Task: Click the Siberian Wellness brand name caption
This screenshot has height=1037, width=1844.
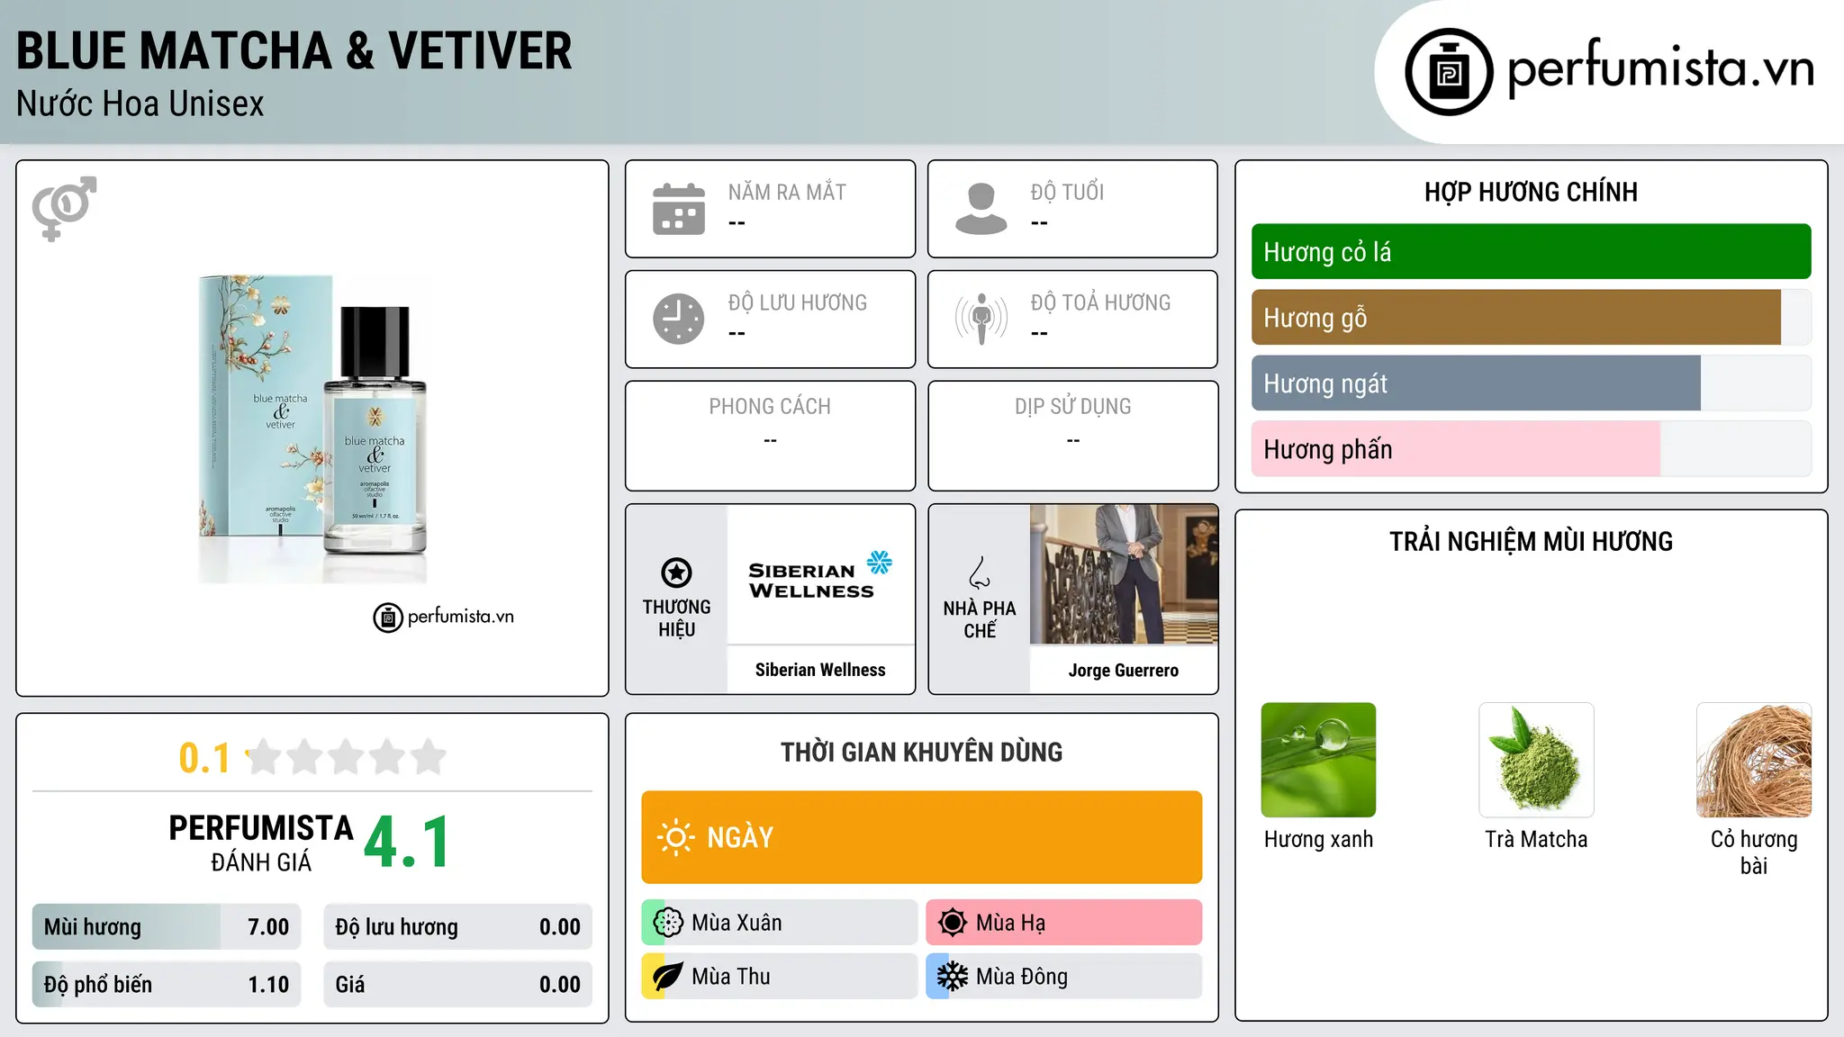Action: [820, 670]
